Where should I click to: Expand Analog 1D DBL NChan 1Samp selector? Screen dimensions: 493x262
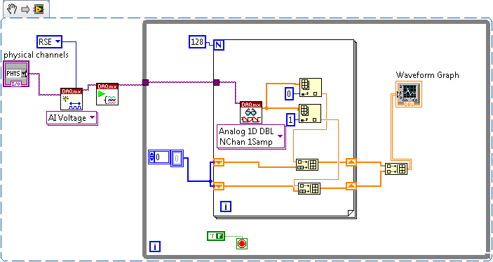pos(251,136)
